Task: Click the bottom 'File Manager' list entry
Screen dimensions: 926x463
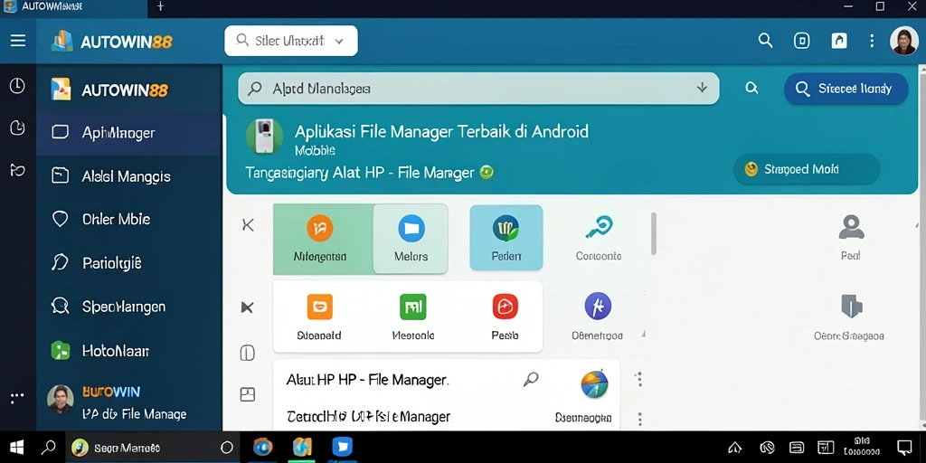Action: coord(369,417)
